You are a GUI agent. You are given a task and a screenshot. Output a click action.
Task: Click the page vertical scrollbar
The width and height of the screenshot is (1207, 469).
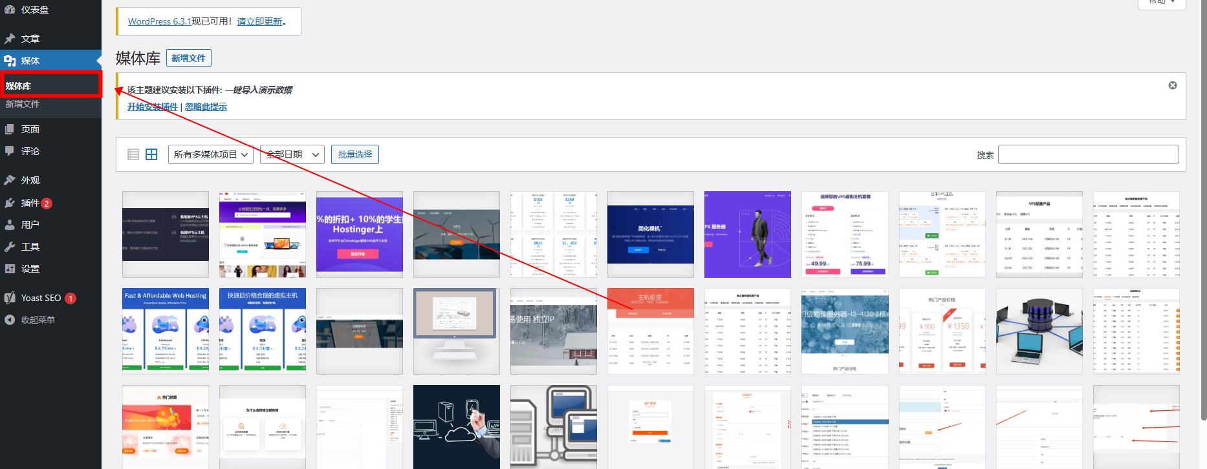click(x=1202, y=194)
